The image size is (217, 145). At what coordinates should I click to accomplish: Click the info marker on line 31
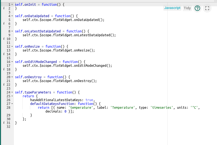[4, 123]
